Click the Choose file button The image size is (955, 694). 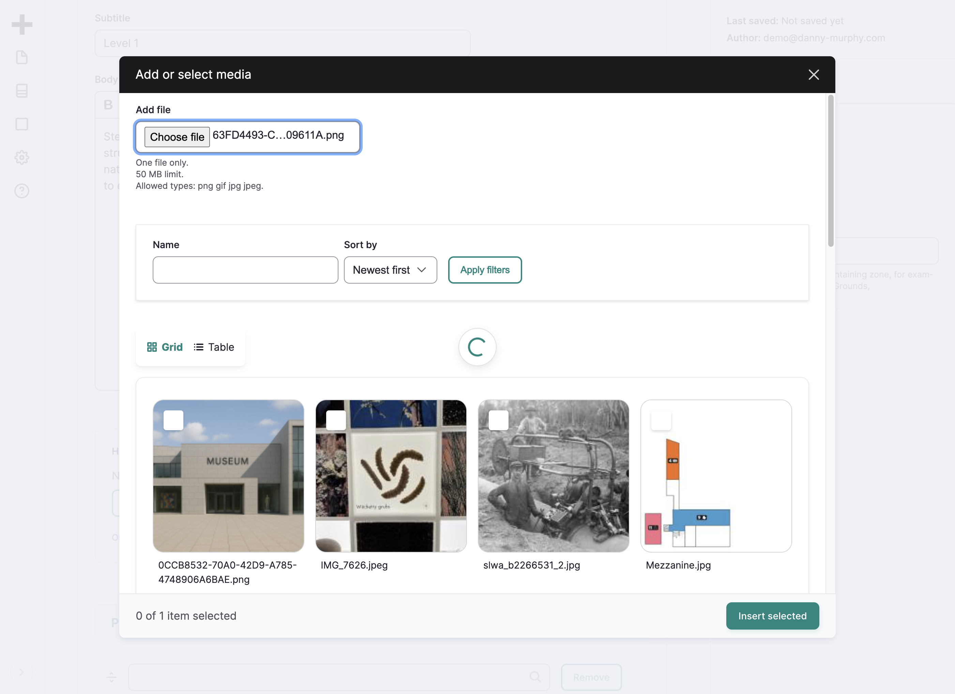click(x=177, y=137)
